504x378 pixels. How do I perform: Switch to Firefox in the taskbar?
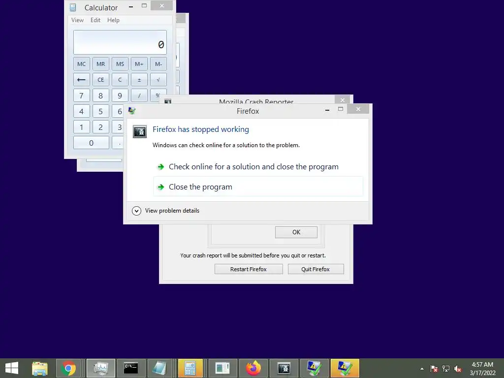pos(253,368)
